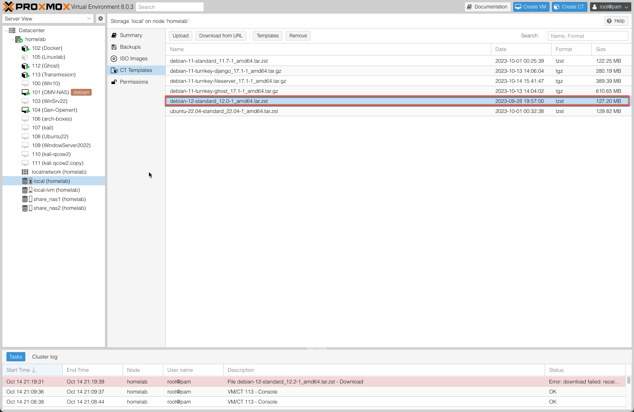Click the Backups floppy icon
This screenshot has width=634, height=412.
pyautogui.click(x=114, y=47)
